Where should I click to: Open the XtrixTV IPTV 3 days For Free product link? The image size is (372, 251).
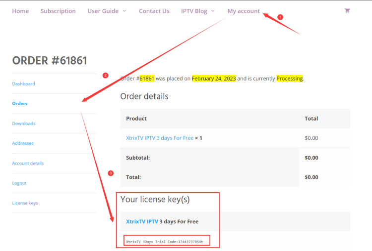tap(160, 138)
